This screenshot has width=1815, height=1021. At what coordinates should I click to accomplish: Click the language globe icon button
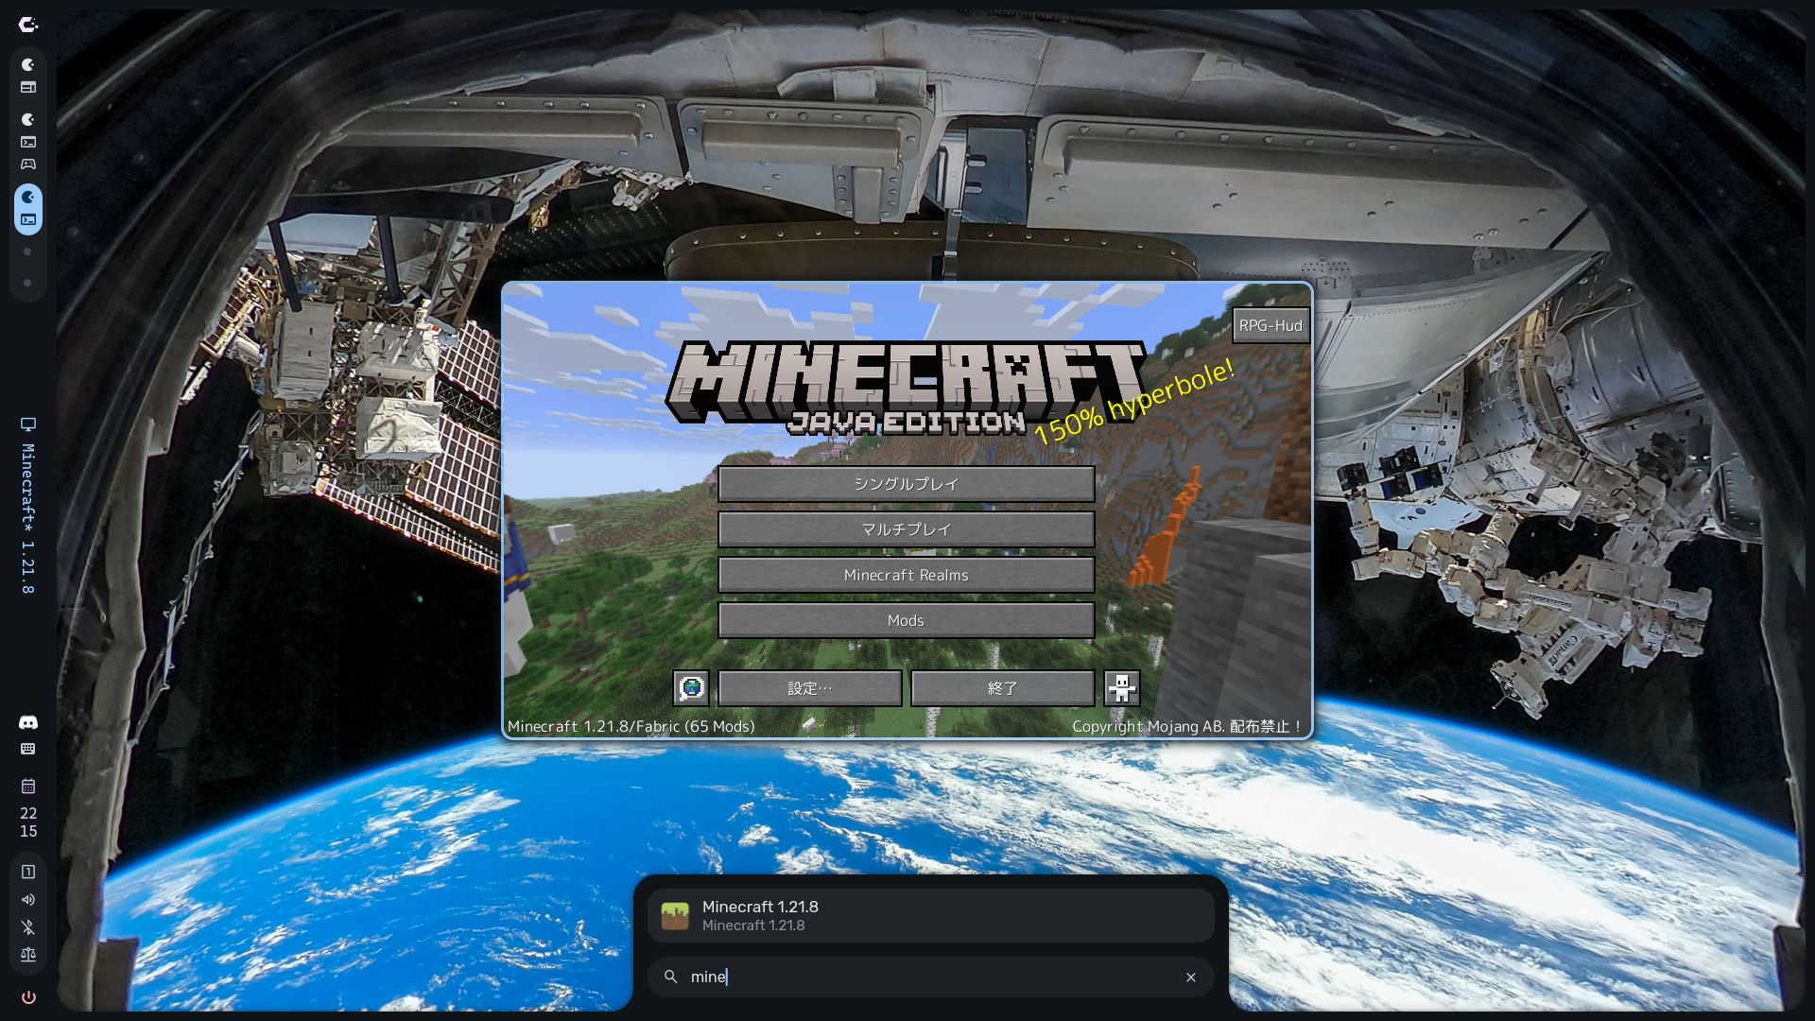point(691,688)
